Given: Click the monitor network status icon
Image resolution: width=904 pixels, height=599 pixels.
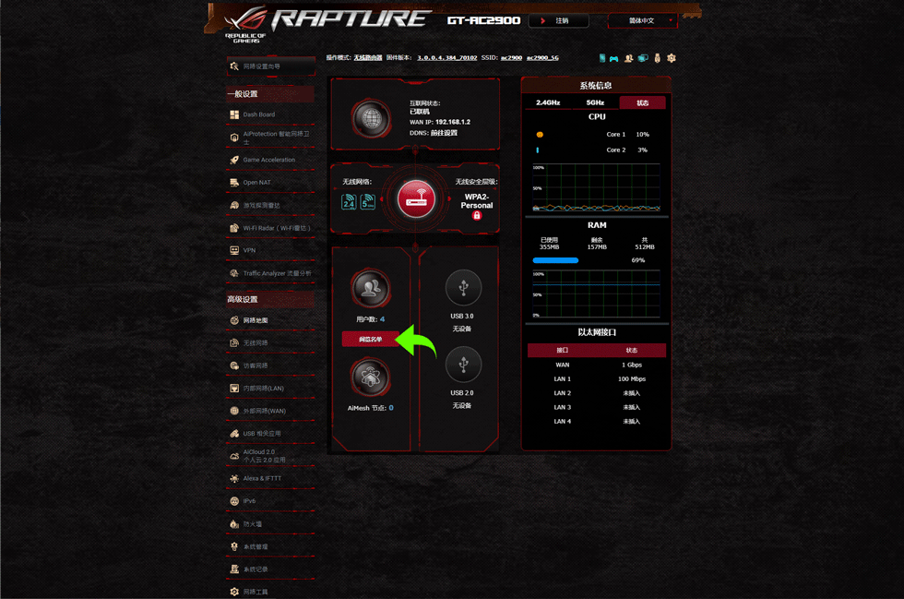Looking at the screenshot, I should point(643,58).
